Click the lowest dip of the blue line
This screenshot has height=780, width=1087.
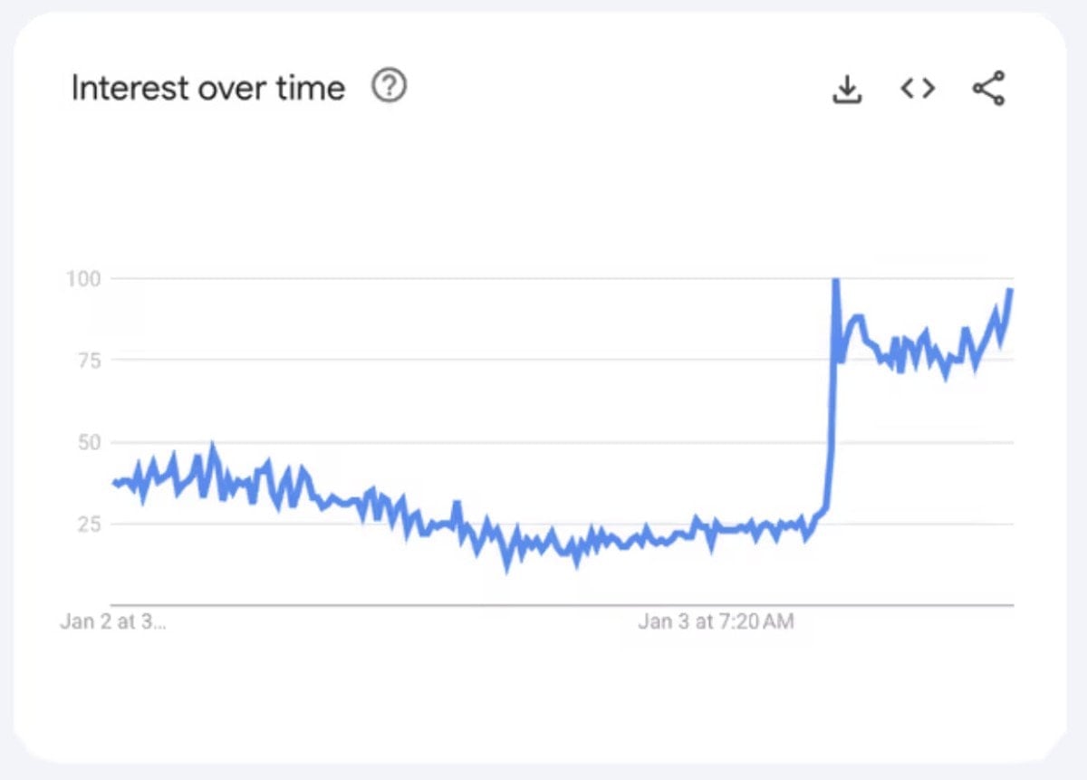(507, 567)
